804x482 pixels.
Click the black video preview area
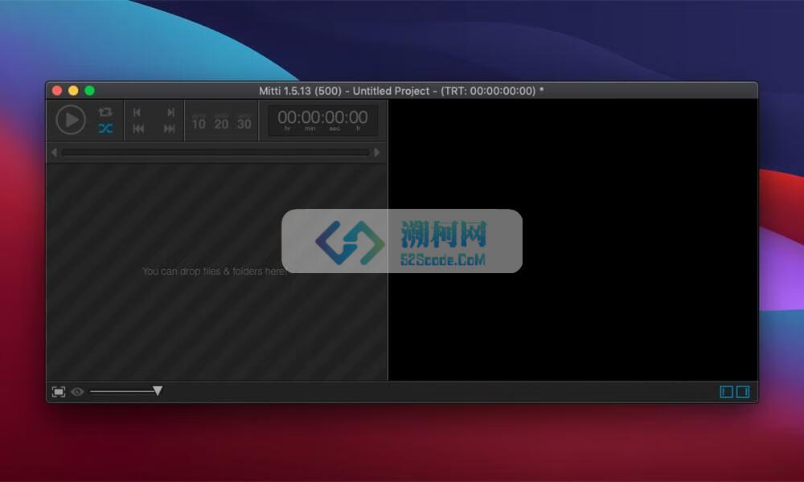click(572, 239)
